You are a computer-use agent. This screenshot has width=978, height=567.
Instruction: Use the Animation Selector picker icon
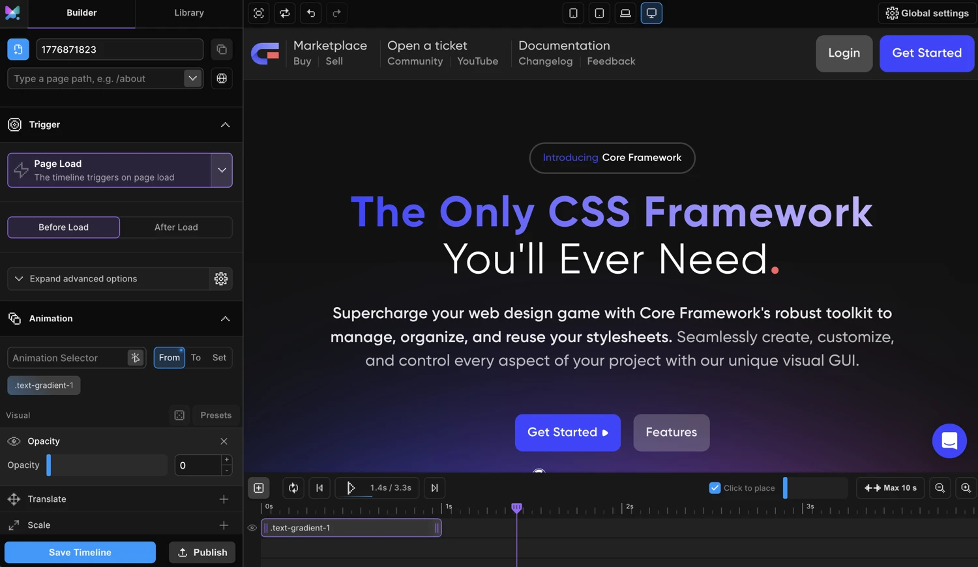point(135,357)
